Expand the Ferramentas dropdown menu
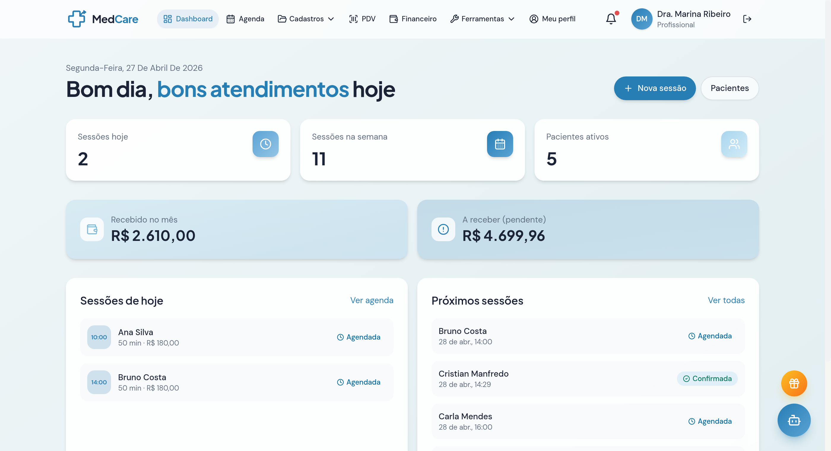Image resolution: width=831 pixels, height=451 pixels. pos(482,19)
